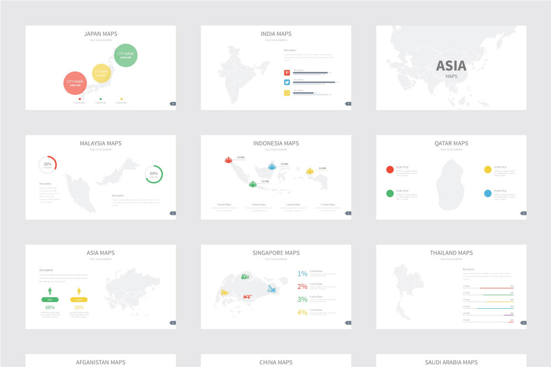The height and width of the screenshot is (367, 551).
Task: Click the page number tag on Malaysia slide
Action: (173, 213)
